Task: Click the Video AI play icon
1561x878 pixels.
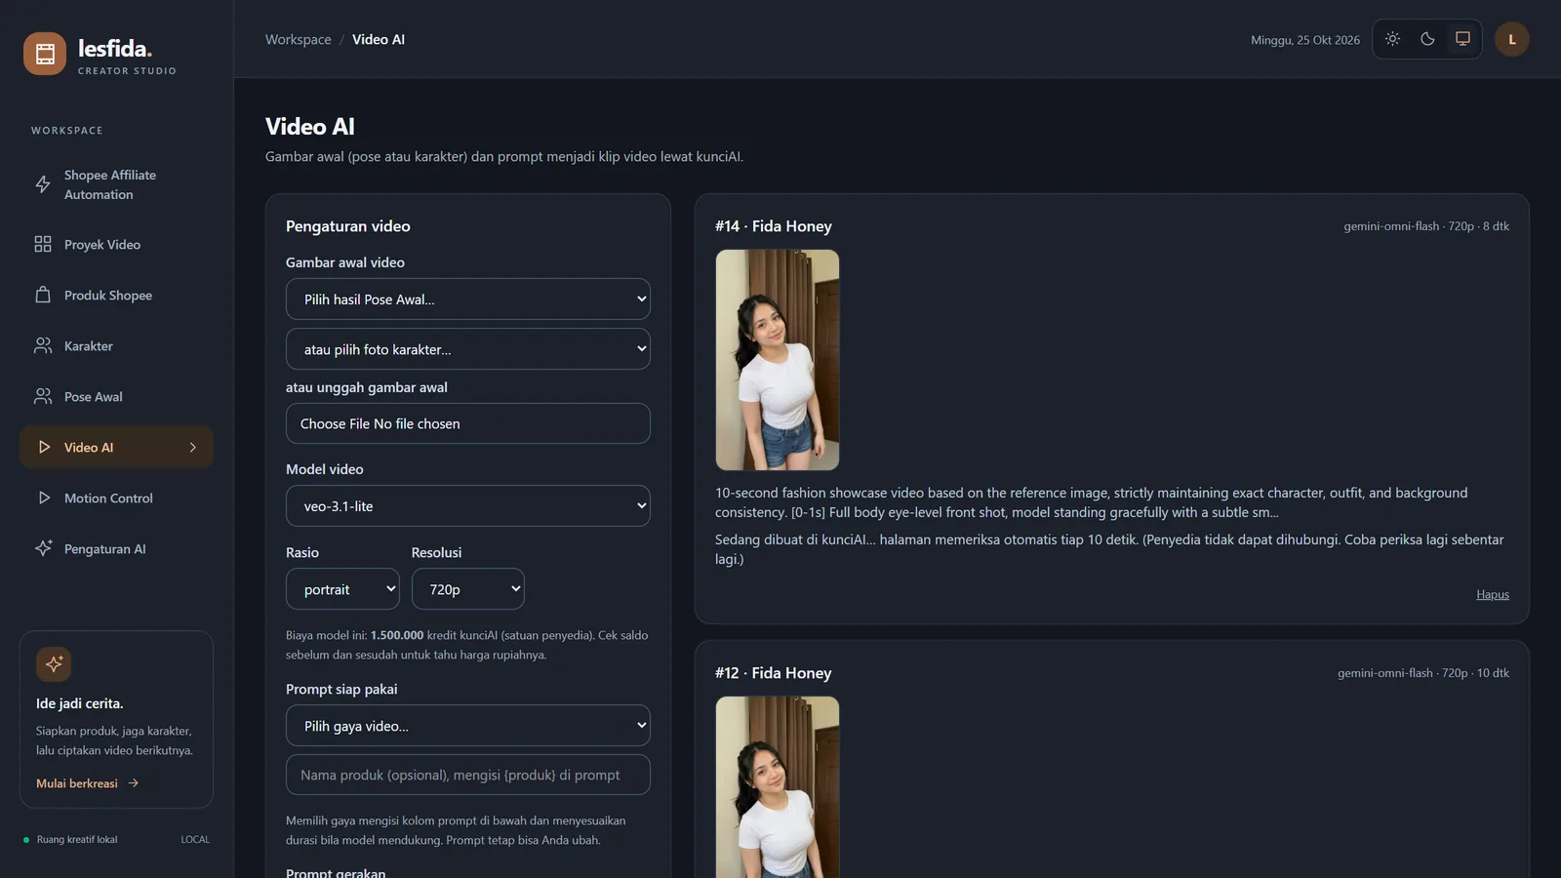Action: [x=44, y=447]
